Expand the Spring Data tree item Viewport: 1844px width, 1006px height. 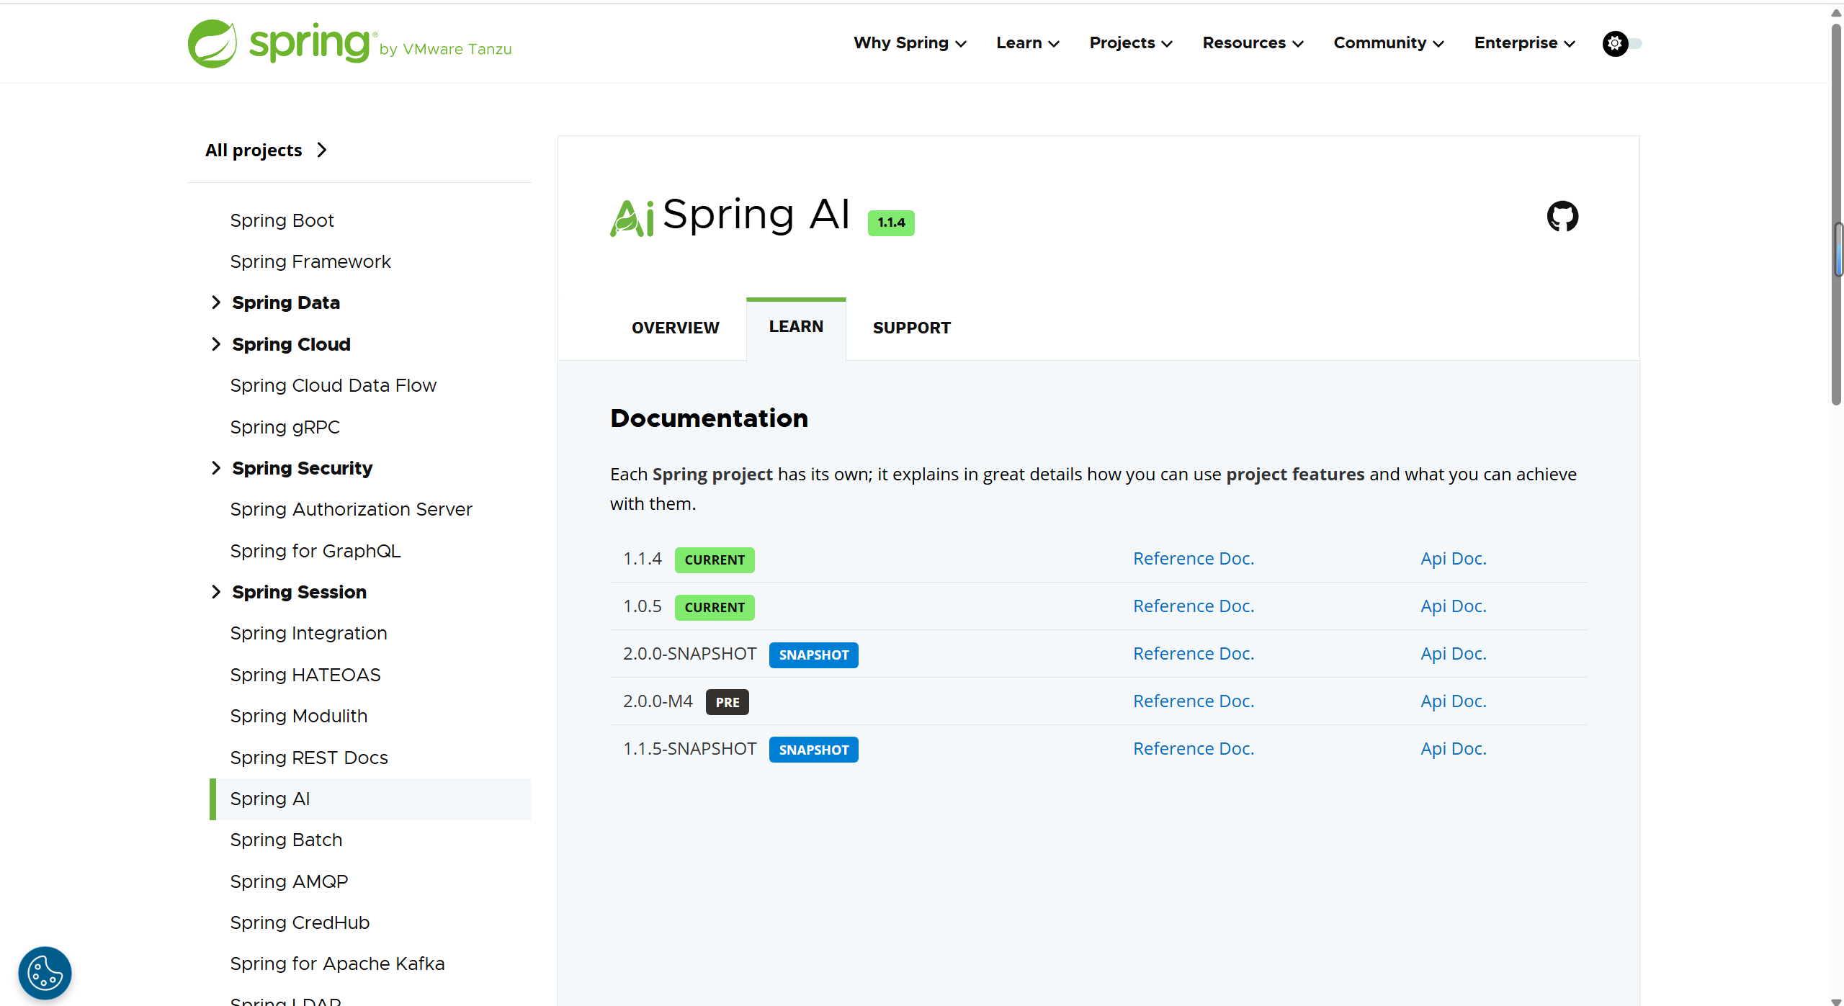[215, 302]
